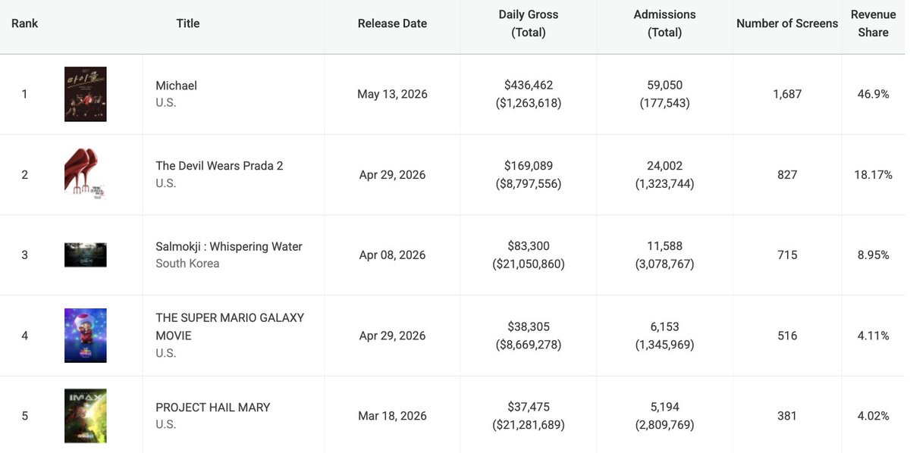Click the Title column header
Screen dimensions: 910x453
[188, 23]
